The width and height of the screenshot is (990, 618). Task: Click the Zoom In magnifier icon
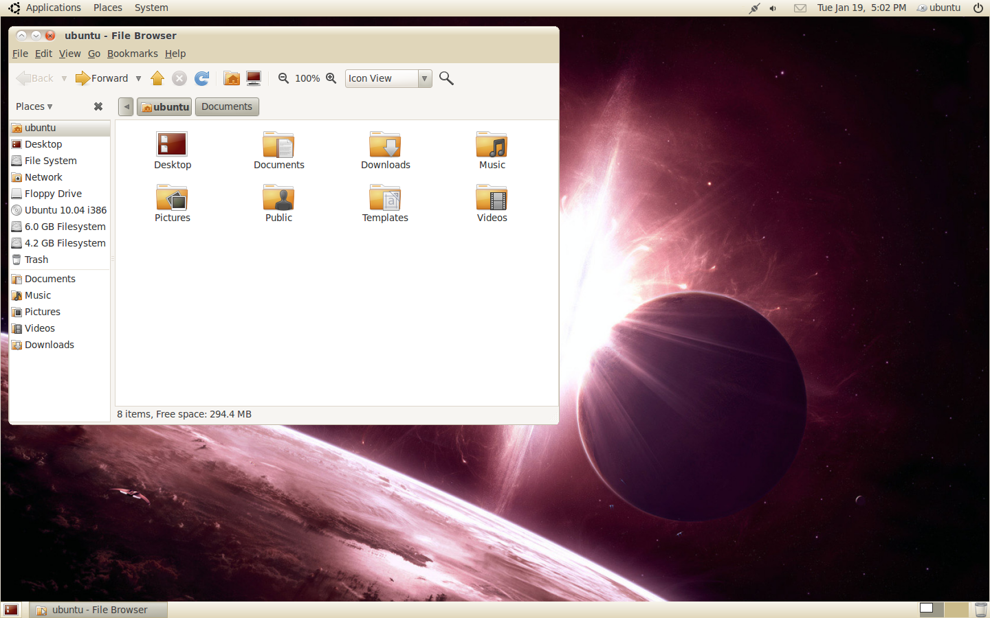(x=331, y=78)
